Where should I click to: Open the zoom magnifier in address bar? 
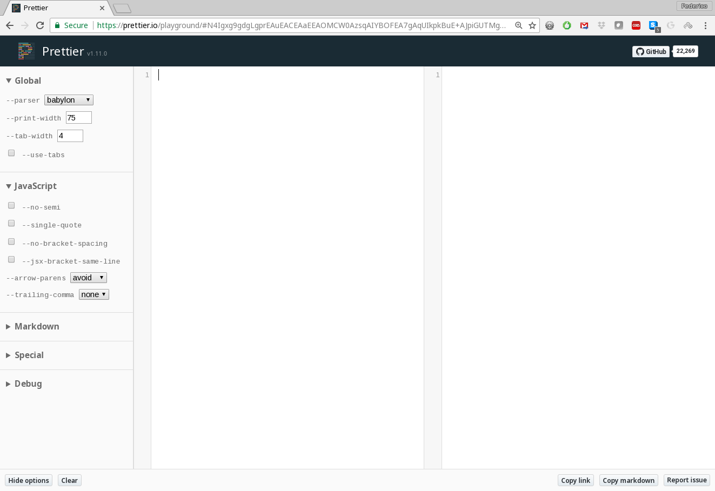tap(519, 25)
